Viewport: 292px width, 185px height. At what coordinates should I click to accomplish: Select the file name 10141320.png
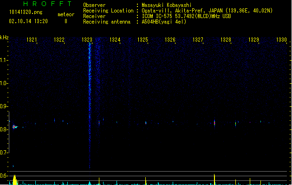26,12
